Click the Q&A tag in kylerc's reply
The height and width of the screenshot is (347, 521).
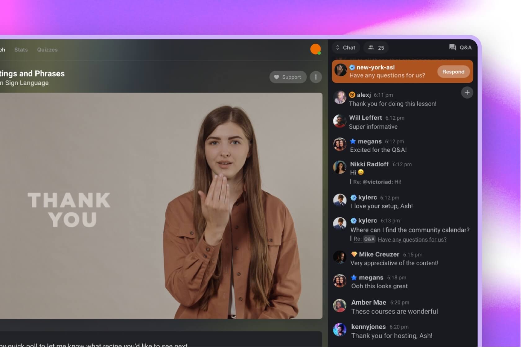[x=369, y=239]
